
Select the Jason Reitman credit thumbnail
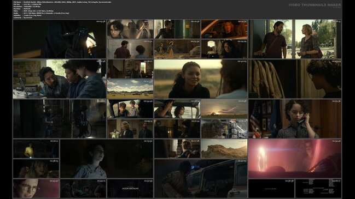130,189
